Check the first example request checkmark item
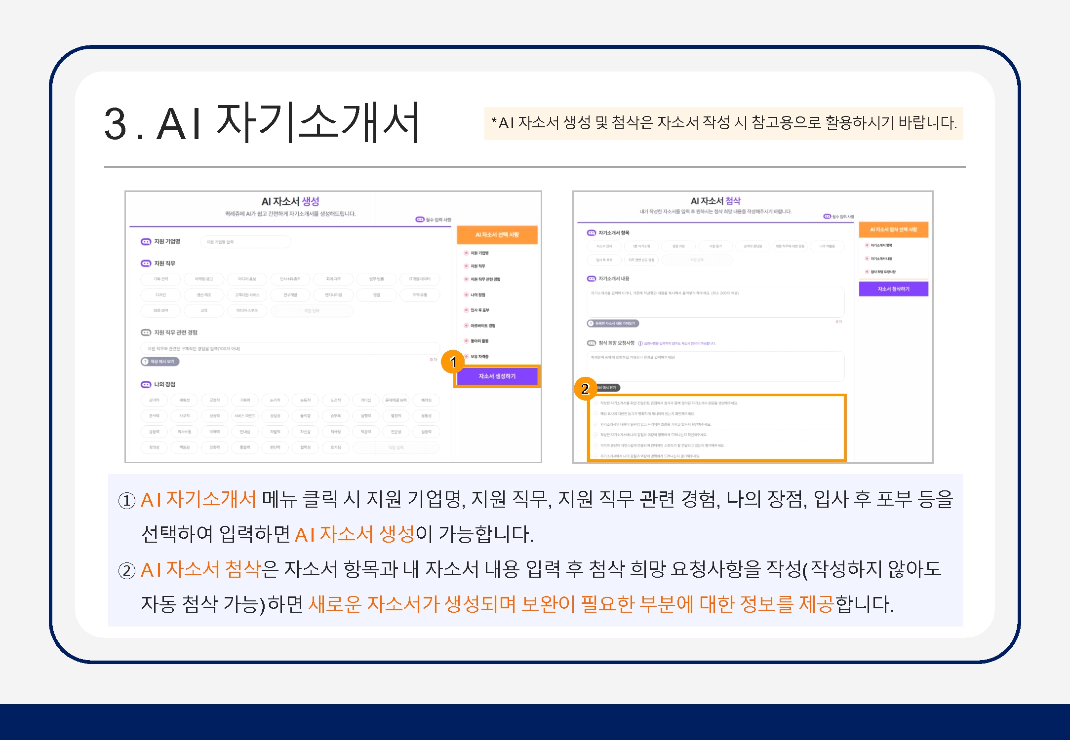This screenshot has height=740, width=1070. tap(596, 403)
